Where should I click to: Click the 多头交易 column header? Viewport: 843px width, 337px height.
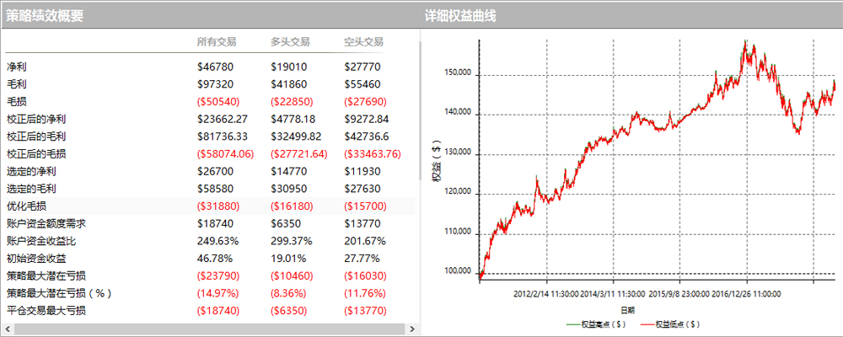click(290, 41)
